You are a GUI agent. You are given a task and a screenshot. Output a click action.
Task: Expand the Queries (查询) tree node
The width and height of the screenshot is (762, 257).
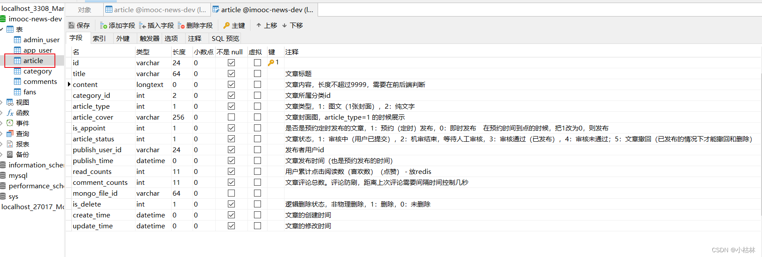1,134
